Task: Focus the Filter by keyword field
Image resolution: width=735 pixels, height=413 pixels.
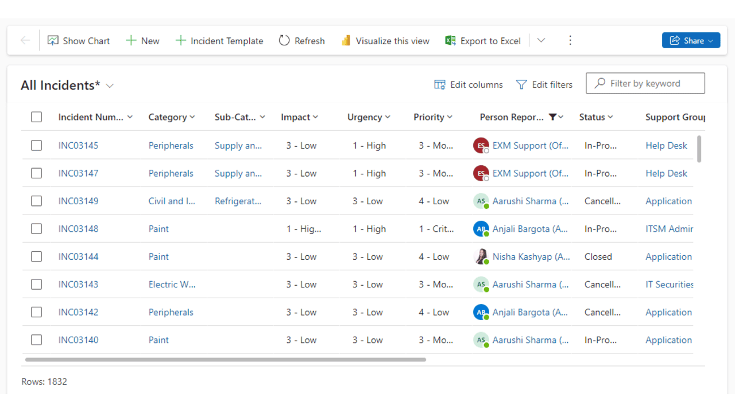Action: click(652, 83)
